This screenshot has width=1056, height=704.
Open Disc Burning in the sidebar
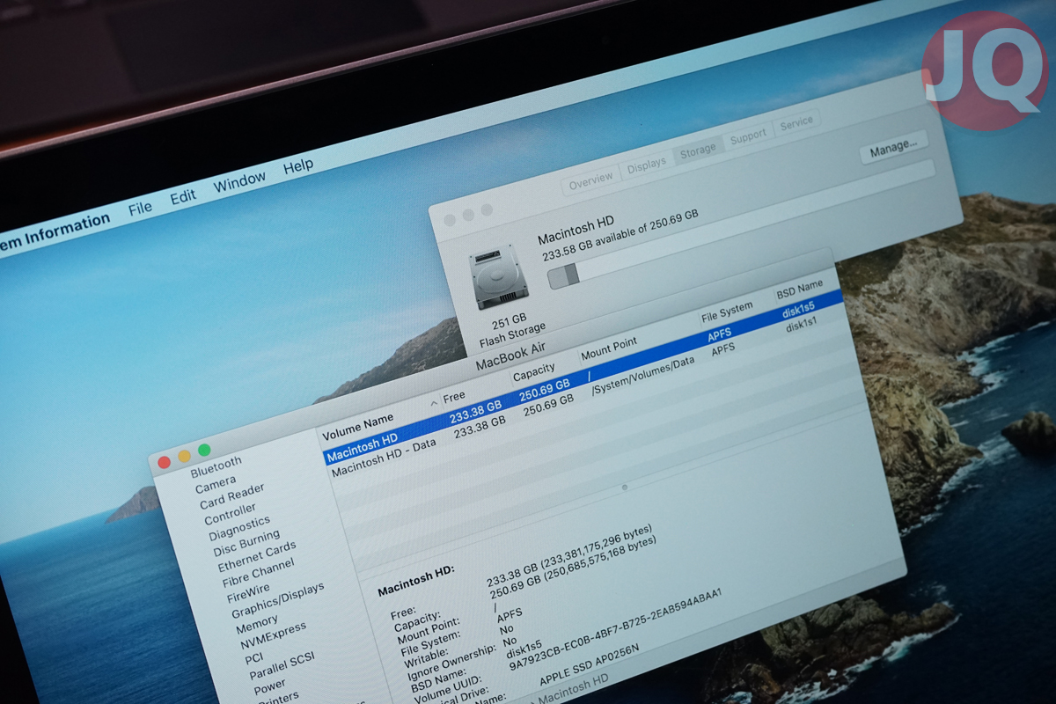tap(246, 542)
